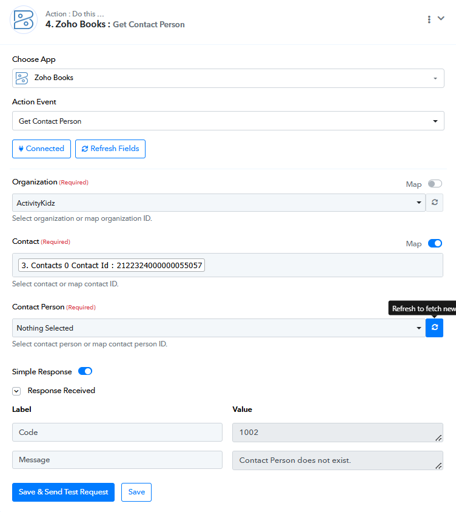The height and width of the screenshot is (512, 456).
Task: Click the Connected button
Action: click(41, 149)
